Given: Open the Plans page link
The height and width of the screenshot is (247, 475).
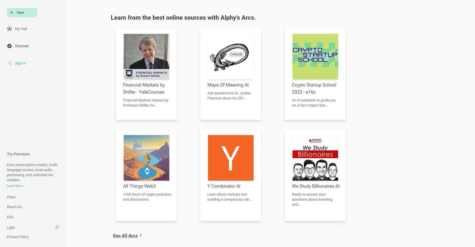Looking at the screenshot, I should 11,197.
